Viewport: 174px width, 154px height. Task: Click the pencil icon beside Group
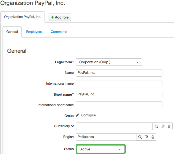pos(77,115)
